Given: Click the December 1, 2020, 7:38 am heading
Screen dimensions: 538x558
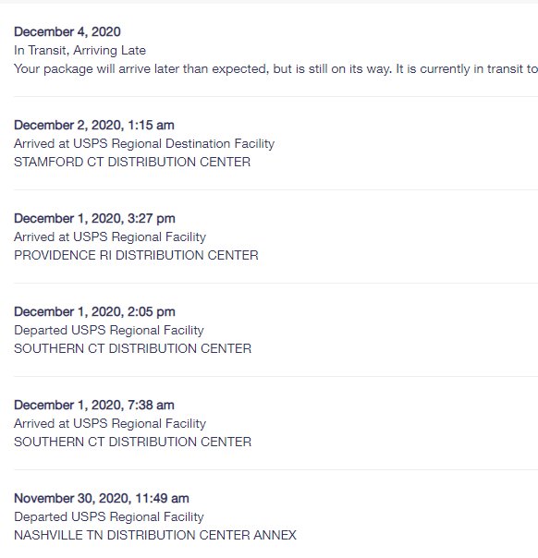Looking at the screenshot, I should point(94,405).
